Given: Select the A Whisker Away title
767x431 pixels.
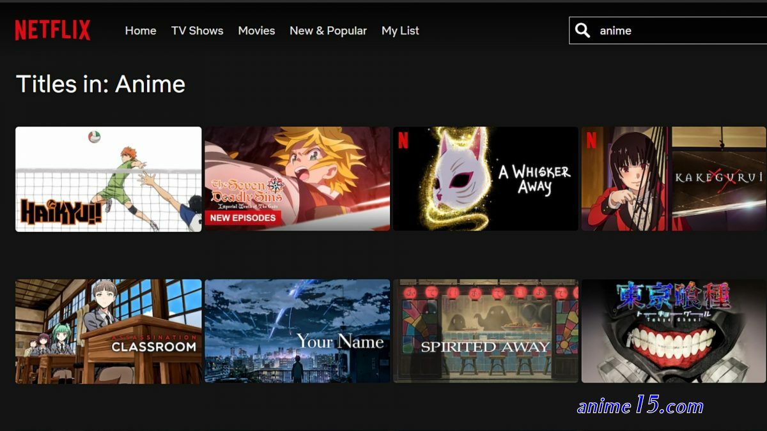Looking at the screenshot, I should tap(486, 179).
